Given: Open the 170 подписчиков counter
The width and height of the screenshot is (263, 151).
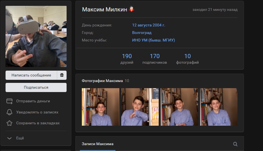Looking at the screenshot, I should click(x=155, y=59).
